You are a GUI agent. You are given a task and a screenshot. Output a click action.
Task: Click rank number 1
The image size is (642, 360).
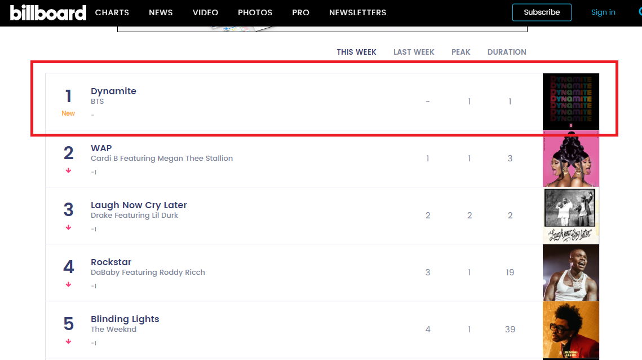(x=68, y=96)
